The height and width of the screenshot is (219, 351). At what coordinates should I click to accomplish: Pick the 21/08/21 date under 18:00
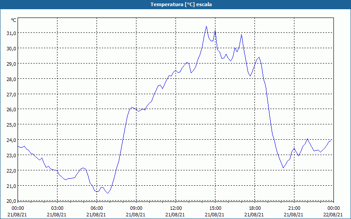[x=254, y=215]
